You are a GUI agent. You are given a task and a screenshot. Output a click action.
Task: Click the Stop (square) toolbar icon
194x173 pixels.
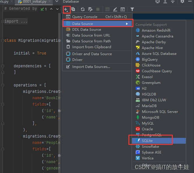pos(98,9)
